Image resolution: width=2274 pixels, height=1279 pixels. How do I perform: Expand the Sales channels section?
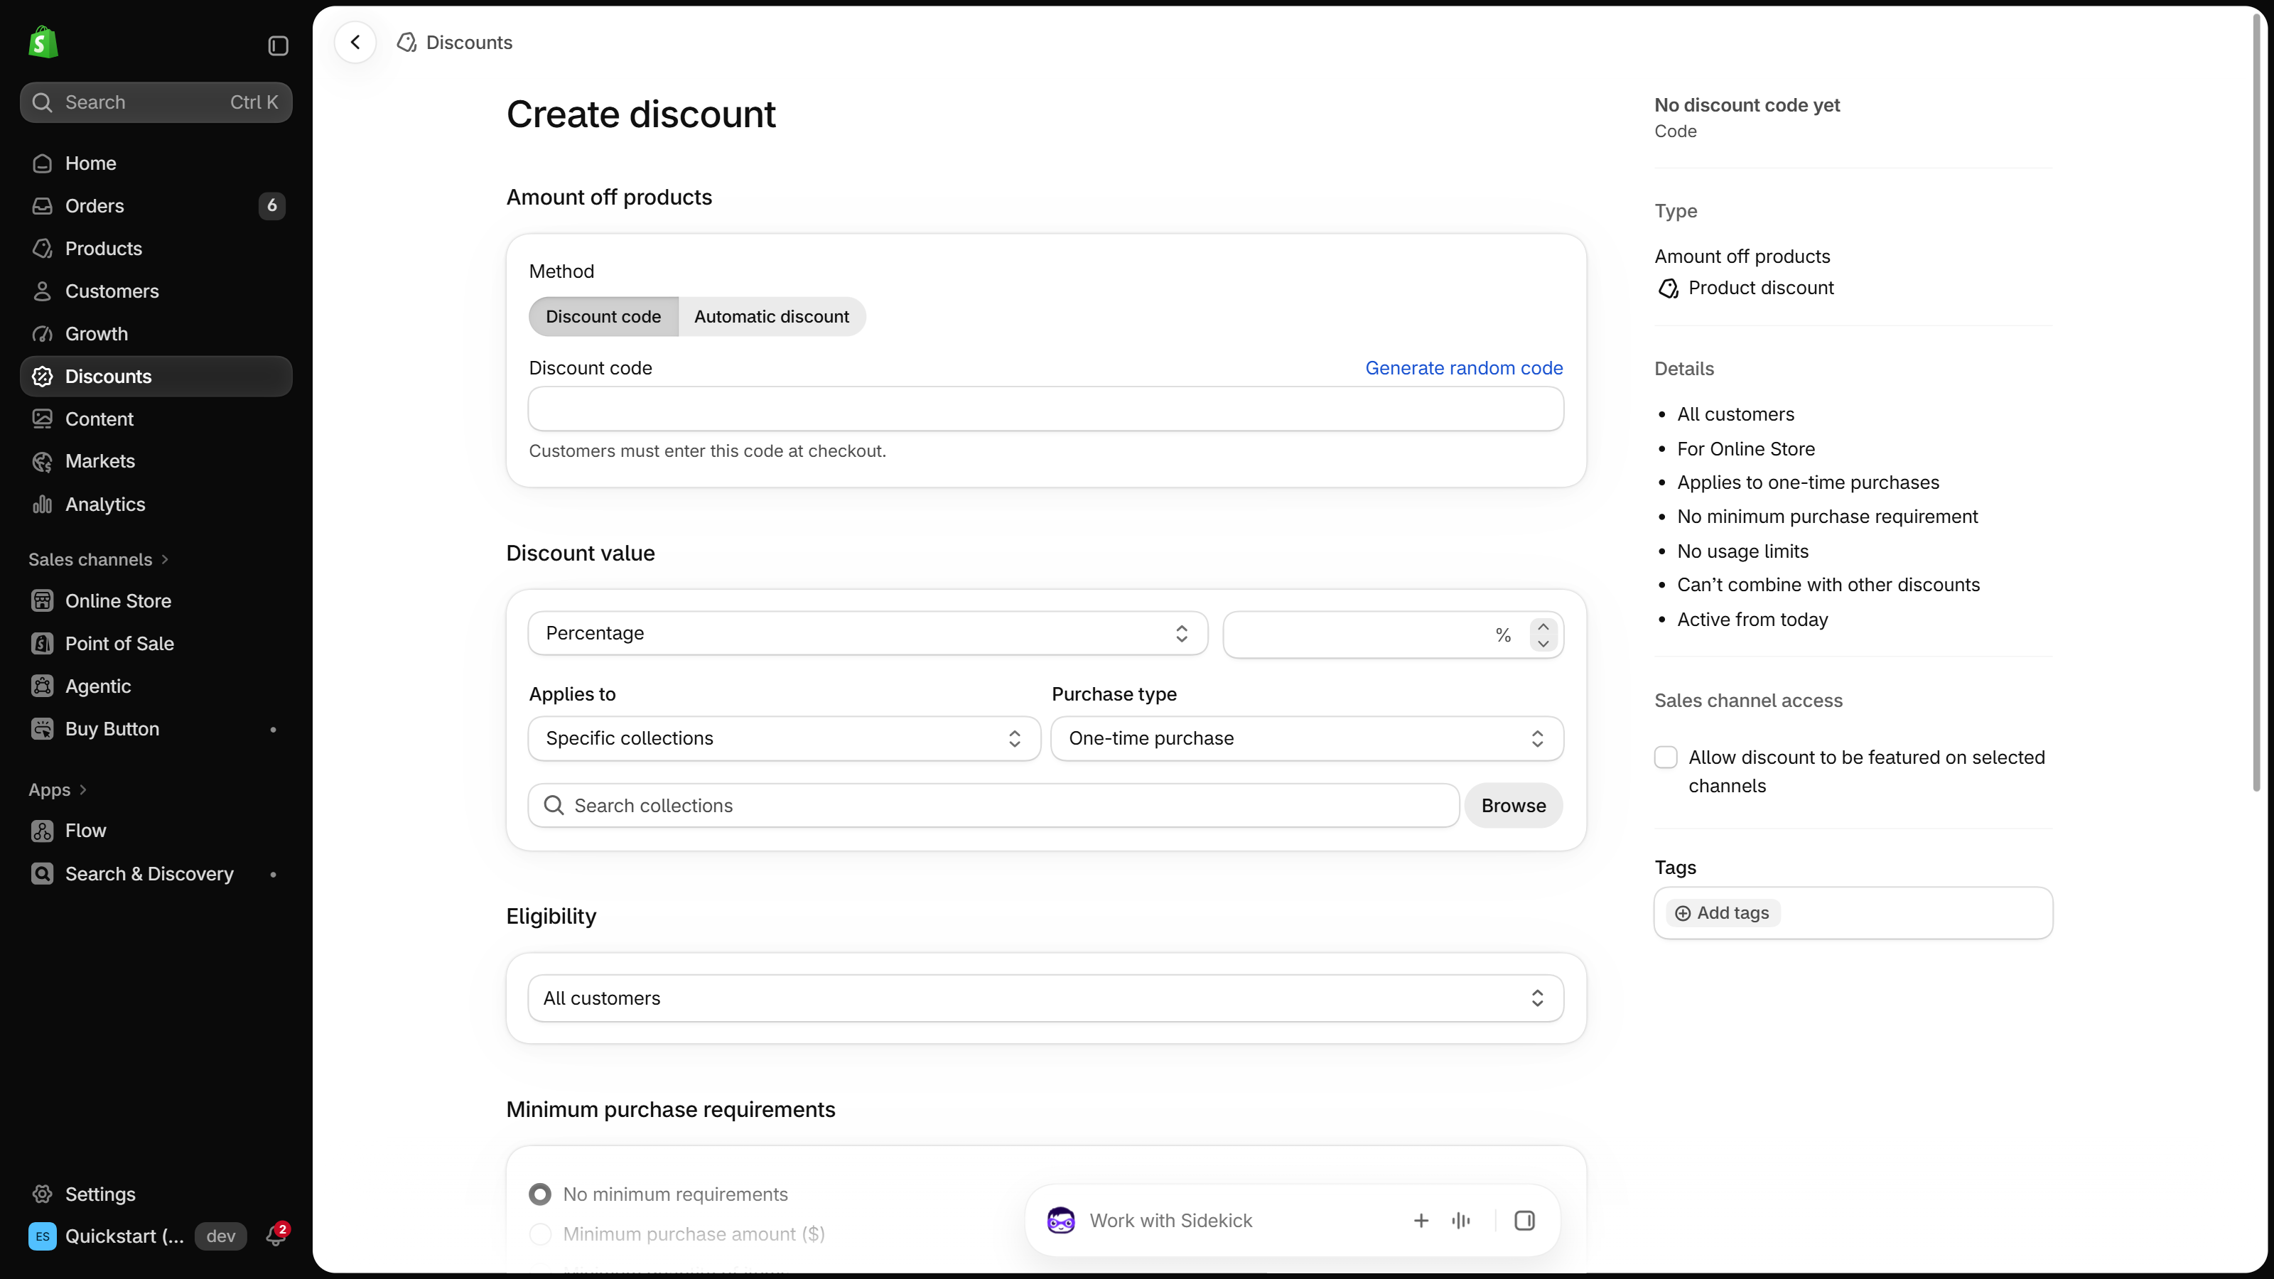tap(98, 558)
